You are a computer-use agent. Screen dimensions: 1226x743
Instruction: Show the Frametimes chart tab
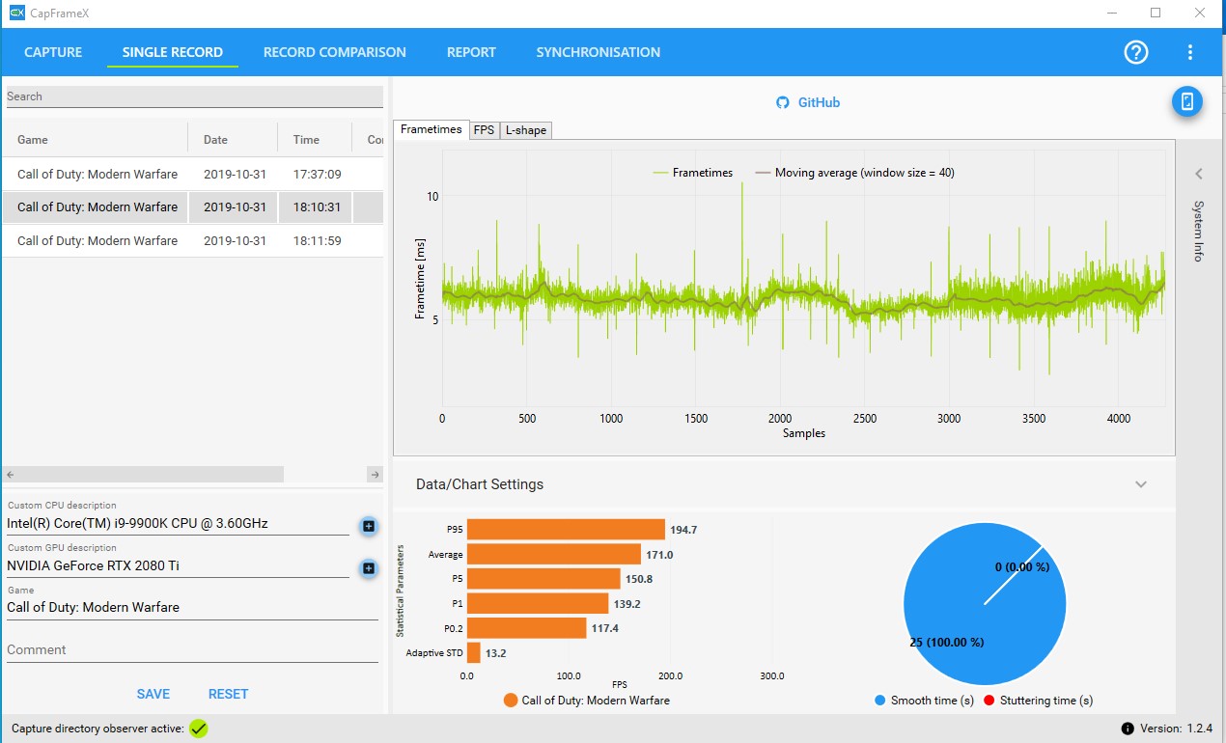tap(432, 129)
